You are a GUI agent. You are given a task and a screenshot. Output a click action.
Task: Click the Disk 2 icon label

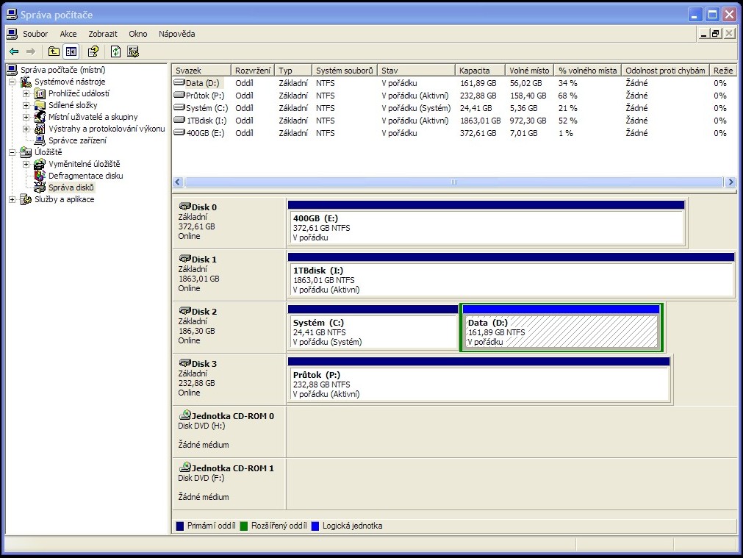[x=204, y=312]
